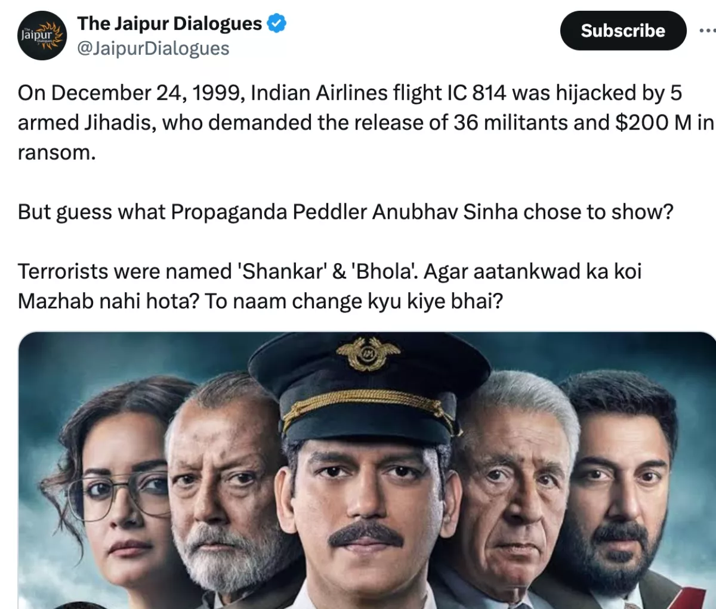The width and height of the screenshot is (716, 609).
Task: Subscribe to The Jaipur Dialogues
Action: (x=623, y=30)
